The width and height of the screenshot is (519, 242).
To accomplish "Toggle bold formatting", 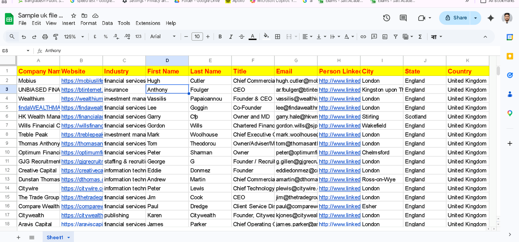I will click(220, 37).
